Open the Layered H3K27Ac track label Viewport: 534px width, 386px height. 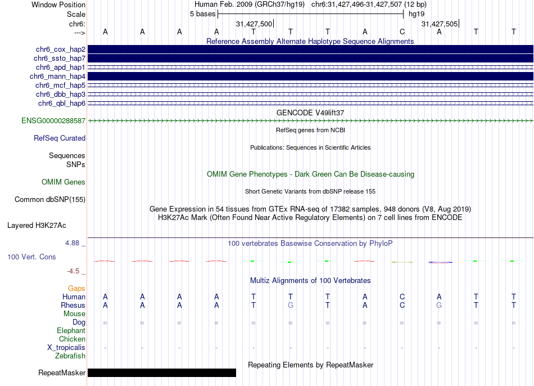pos(37,226)
